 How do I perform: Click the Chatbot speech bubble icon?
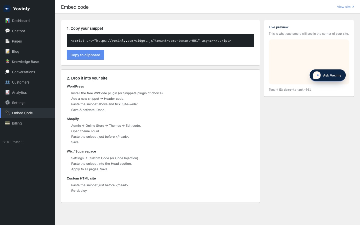click(x=7, y=31)
